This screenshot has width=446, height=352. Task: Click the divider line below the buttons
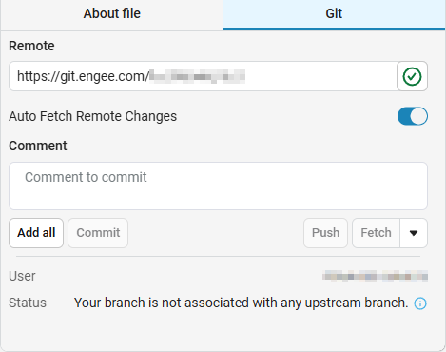pyautogui.click(x=218, y=256)
